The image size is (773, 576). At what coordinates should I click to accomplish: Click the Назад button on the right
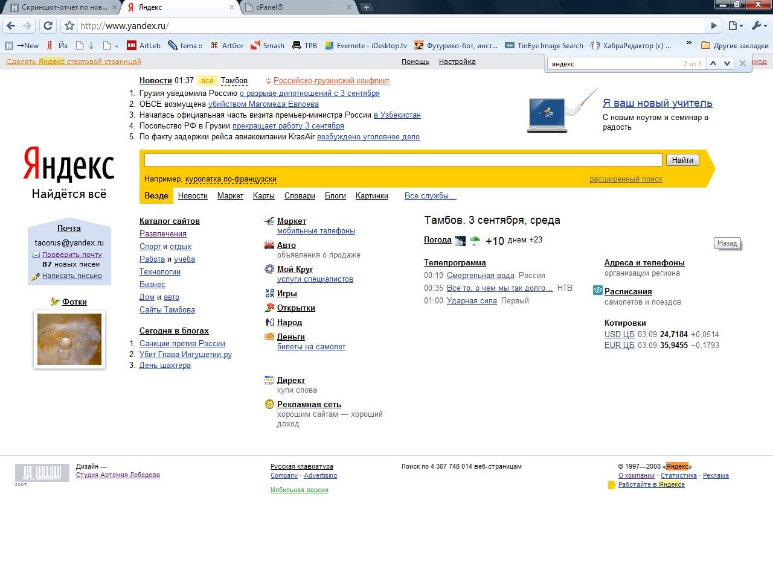pyautogui.click(x=727, y=243)
